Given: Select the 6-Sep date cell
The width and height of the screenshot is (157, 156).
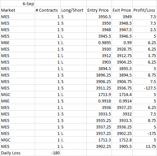Looking at the screenshot, I should click(x=18, y=4).
